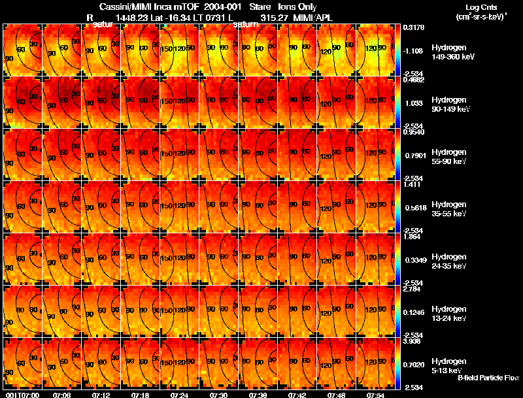Click the Hydrogen 90-149 keV color bar
This screenshot has width=523, height=398.
pos(397,103)
